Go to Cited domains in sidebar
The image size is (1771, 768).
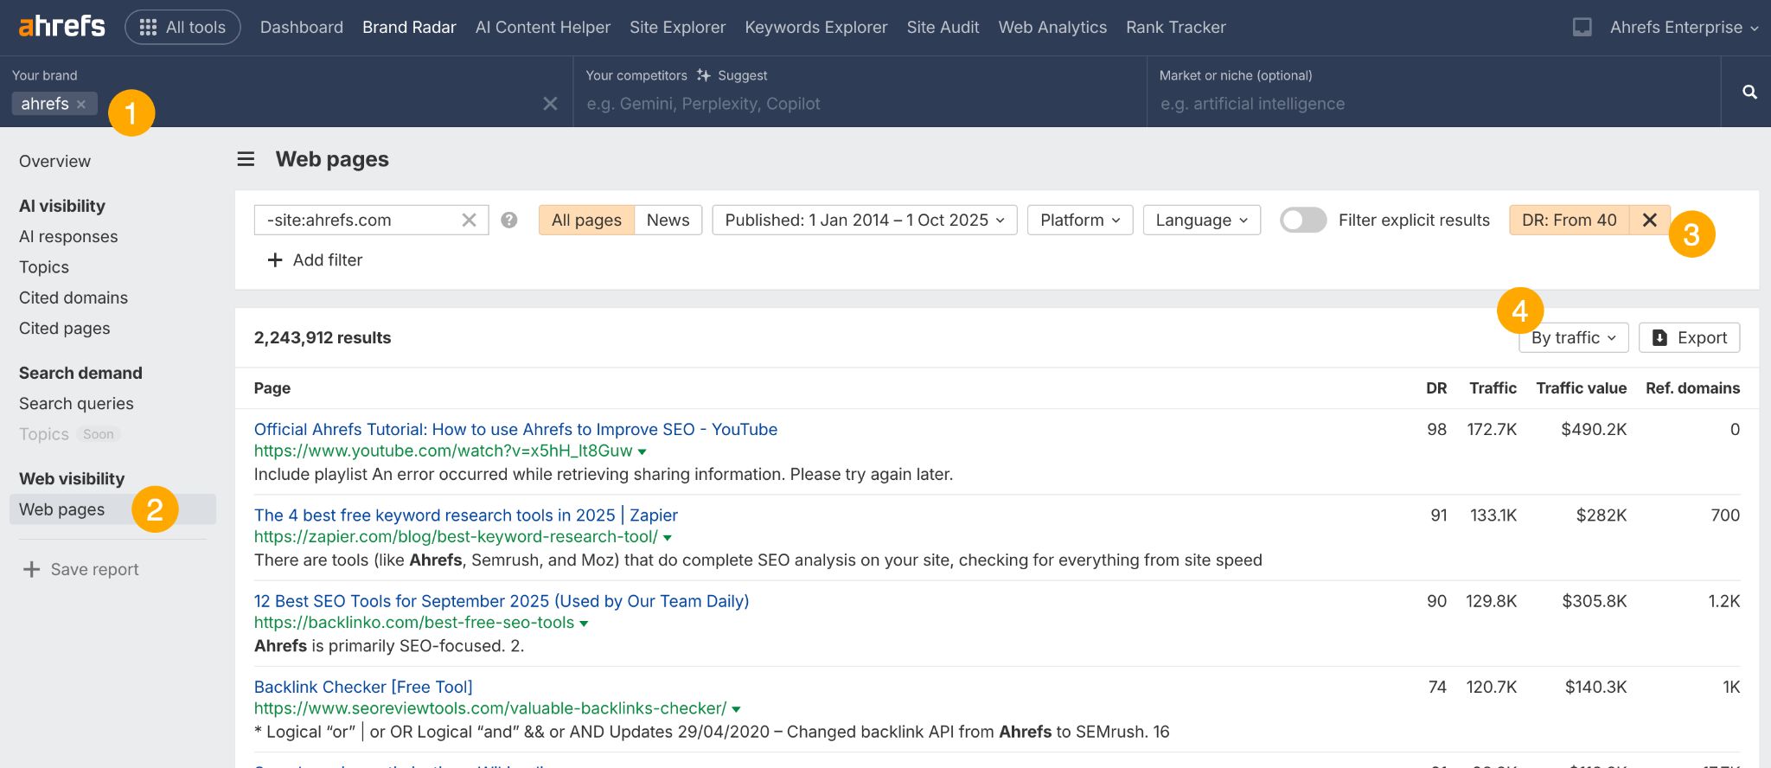(74, 298)
